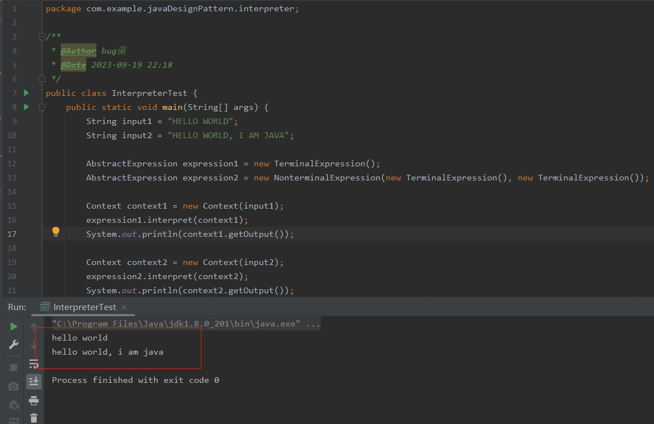Collapse the main method fold marker

(42, 107)
